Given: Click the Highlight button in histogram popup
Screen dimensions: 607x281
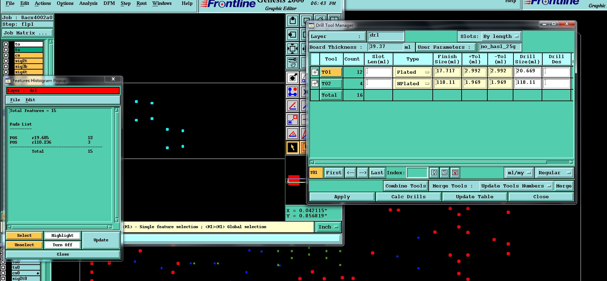Looking at the screenshot, I should (x=62, y=235).
